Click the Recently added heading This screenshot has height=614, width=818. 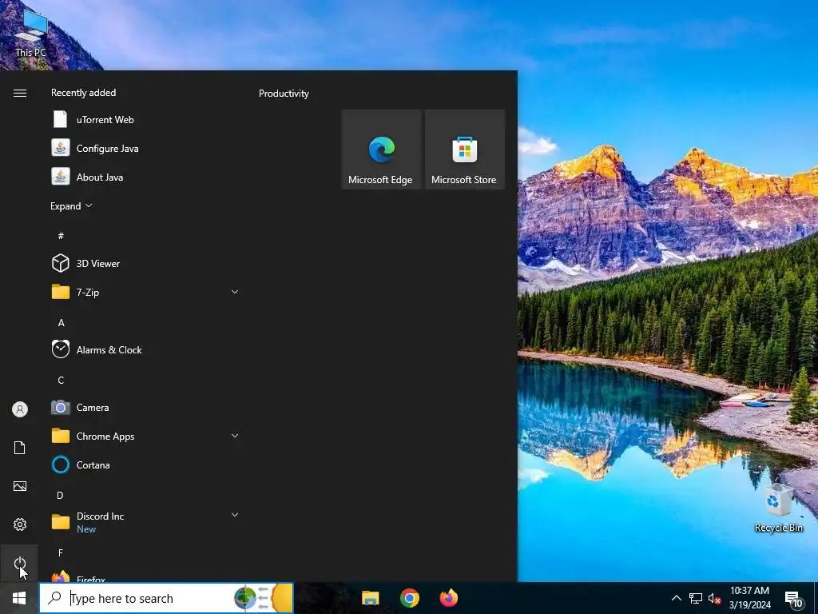[x=83, y=93]
